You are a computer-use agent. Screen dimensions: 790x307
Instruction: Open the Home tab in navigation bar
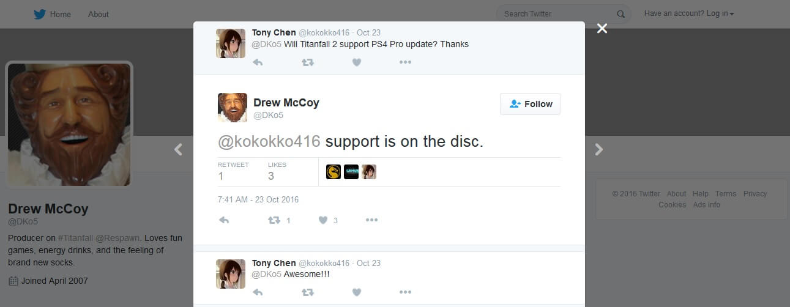[53, 14]
